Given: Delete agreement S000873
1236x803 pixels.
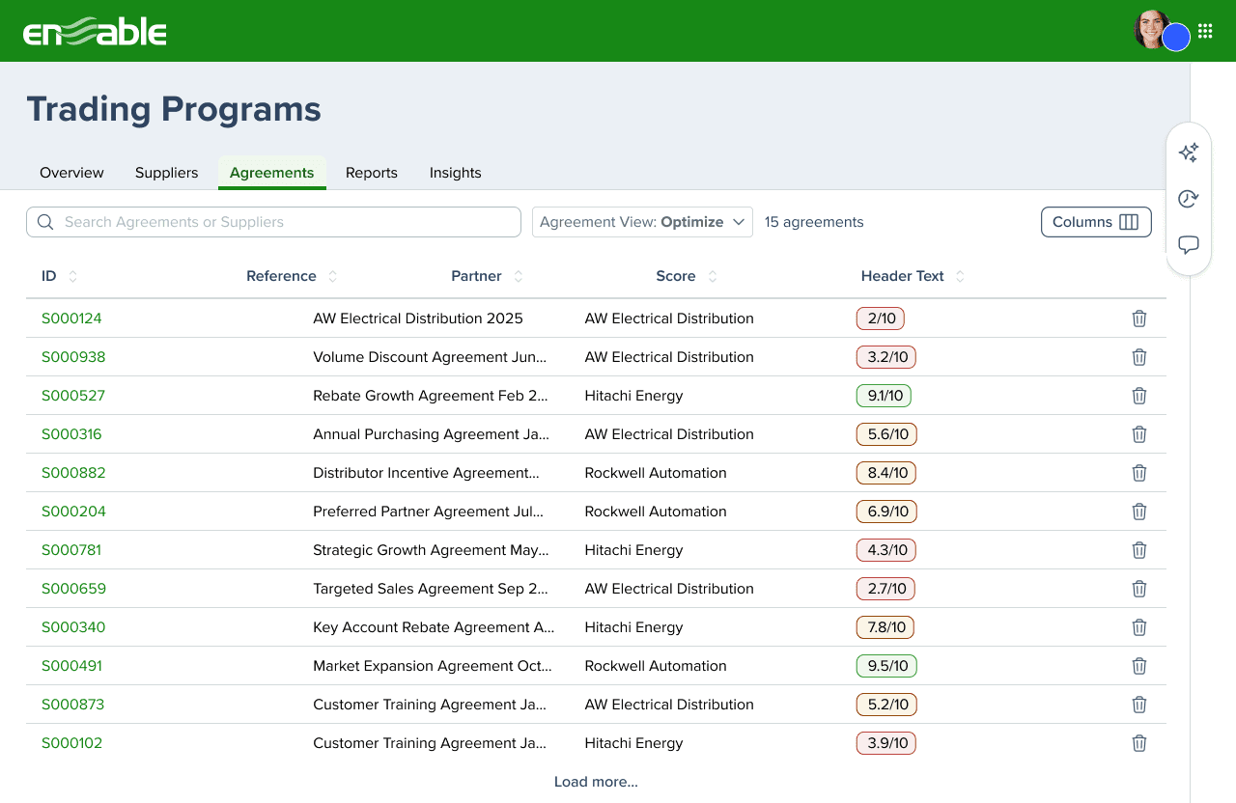Looking at the screenshot, I should pyautogui.click(x=1139, y=705).
